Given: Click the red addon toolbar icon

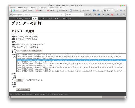Looking at the screenshot, I should coord(112,14).
